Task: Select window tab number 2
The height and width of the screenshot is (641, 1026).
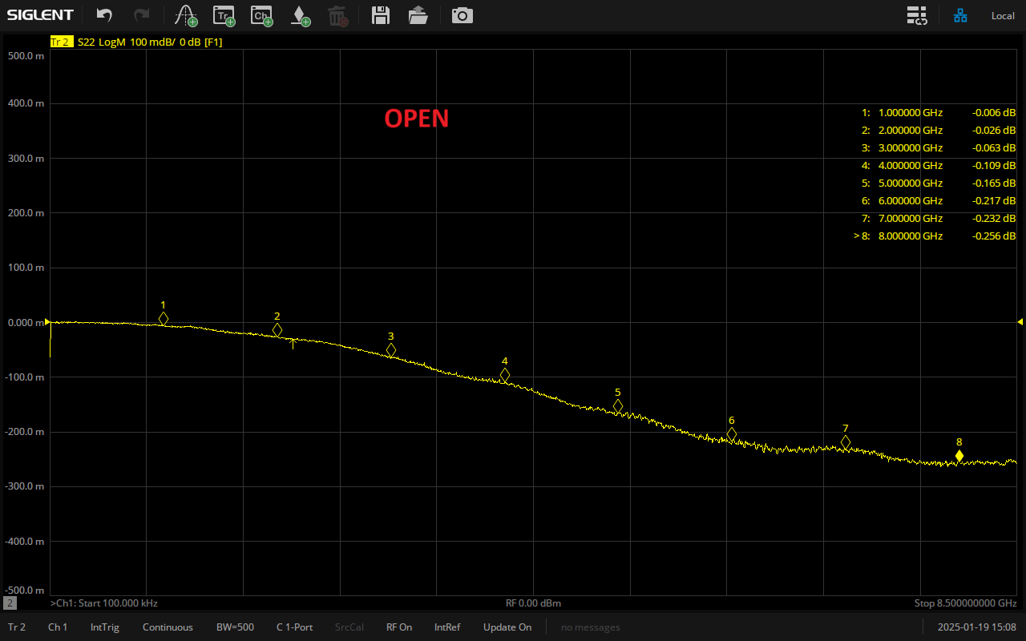Action: 10,603
